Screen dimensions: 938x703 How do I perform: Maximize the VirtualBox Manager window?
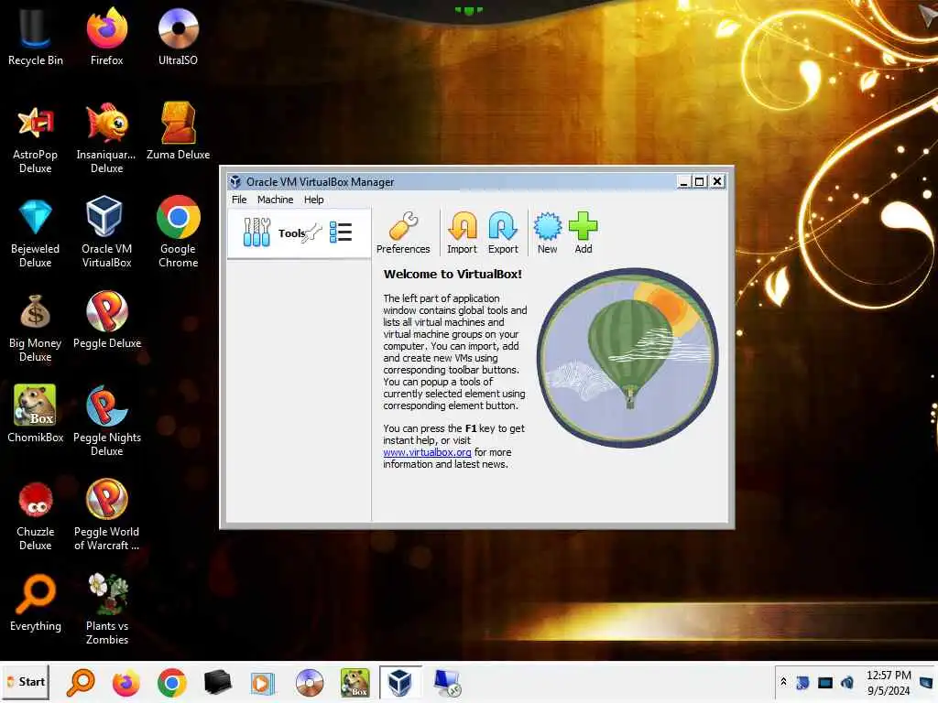click(x=699, y=182)
